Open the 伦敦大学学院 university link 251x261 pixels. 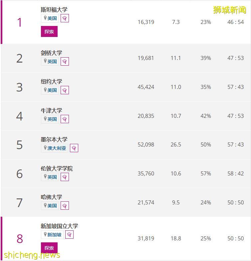57,168
